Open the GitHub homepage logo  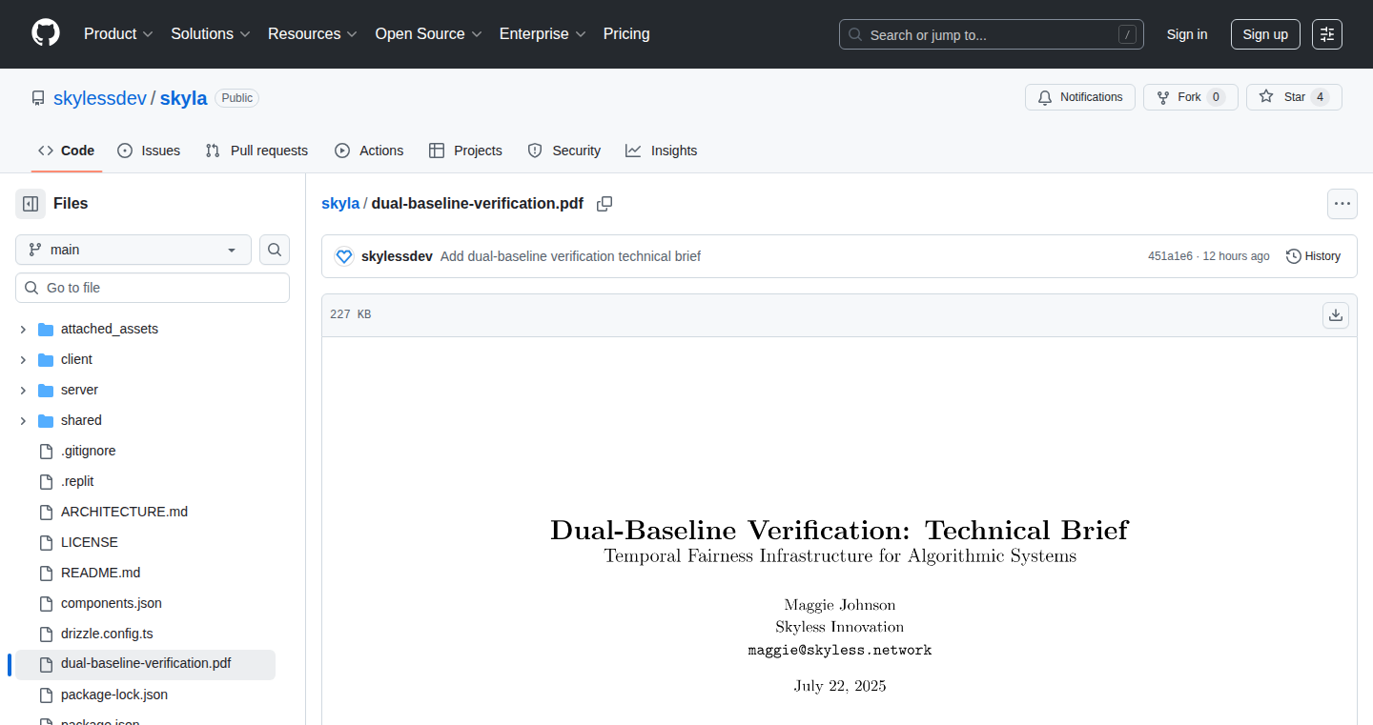click(46, 33)
